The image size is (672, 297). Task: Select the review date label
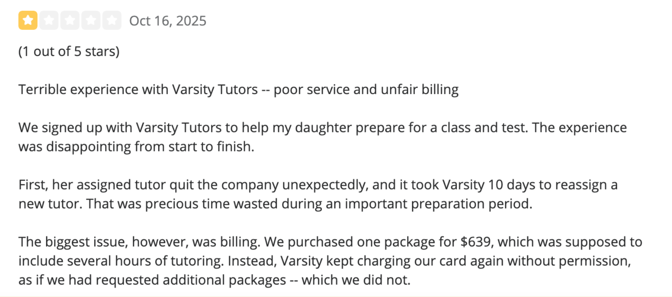click(168, 21)
